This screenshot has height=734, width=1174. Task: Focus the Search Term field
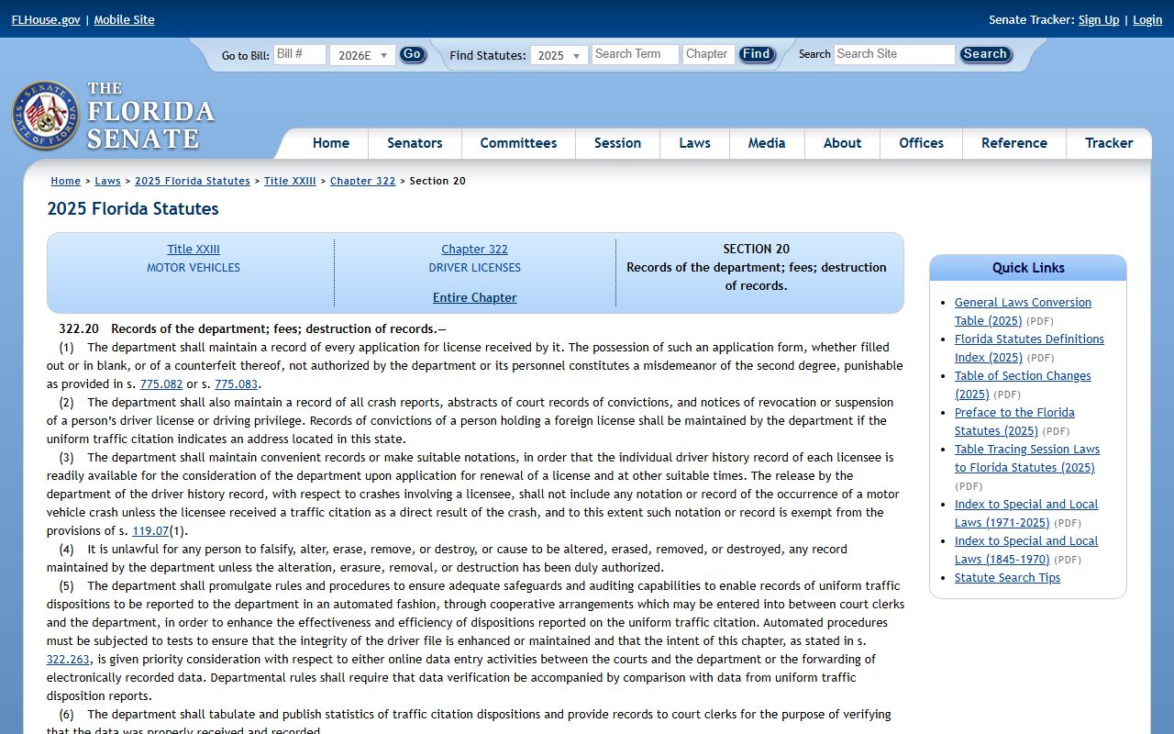(x=635, y=54)
